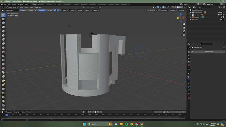Open the Playback dropdown in timeline
The width and height of the screenshot is (226, 127).
click(9, 112)
